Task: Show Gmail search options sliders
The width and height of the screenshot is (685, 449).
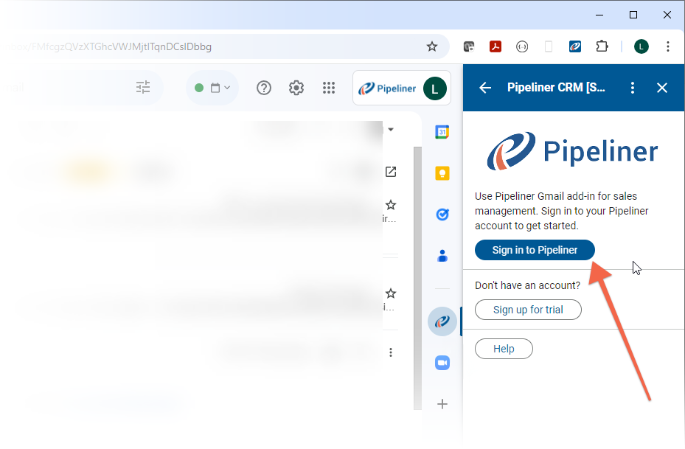Action: coord(143,87)
